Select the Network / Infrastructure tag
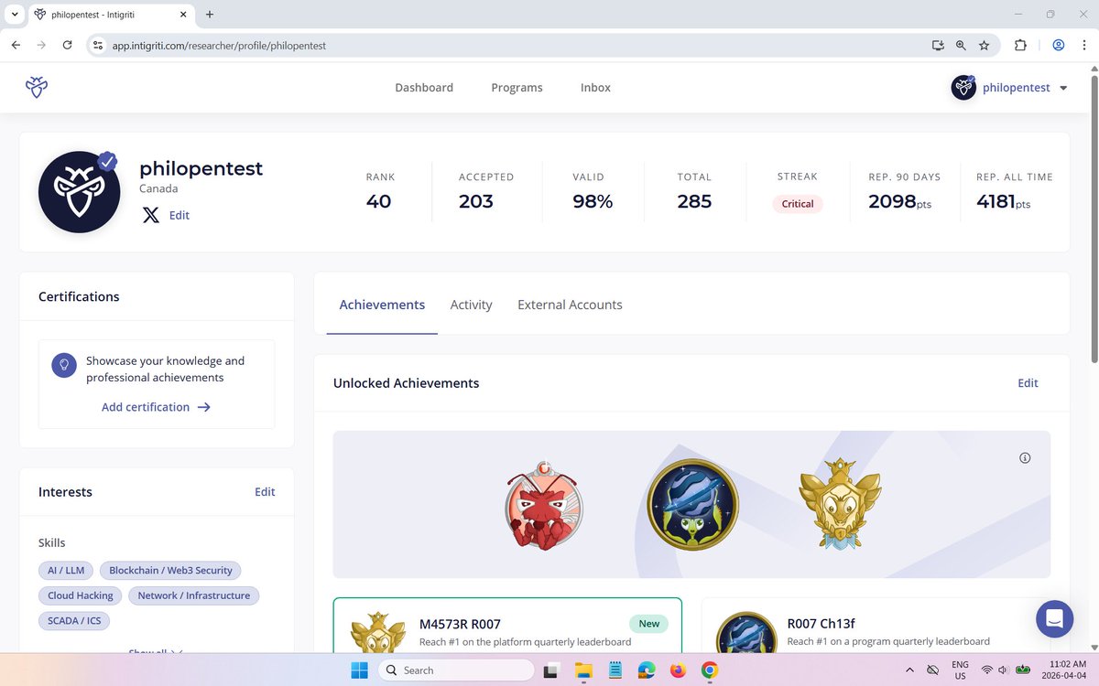This screenshot has width=1099, height=686. pyautogui.click(x=194, y=595)
